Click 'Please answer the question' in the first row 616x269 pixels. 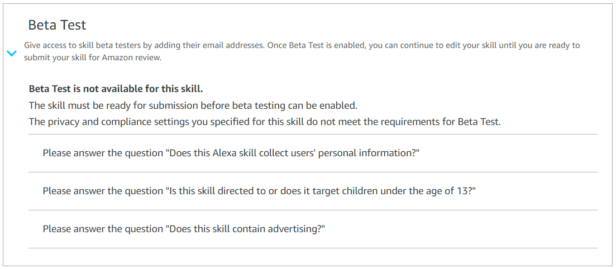(x=102, y=153)
